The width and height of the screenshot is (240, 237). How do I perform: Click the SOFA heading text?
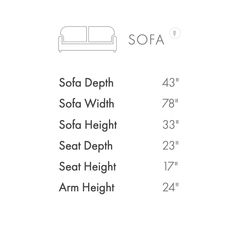pos(146,40)
